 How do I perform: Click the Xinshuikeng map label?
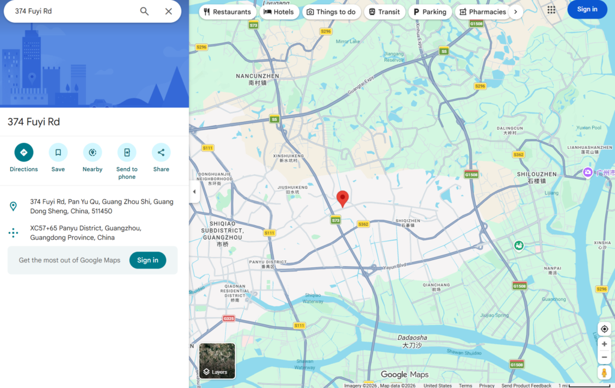288,158
